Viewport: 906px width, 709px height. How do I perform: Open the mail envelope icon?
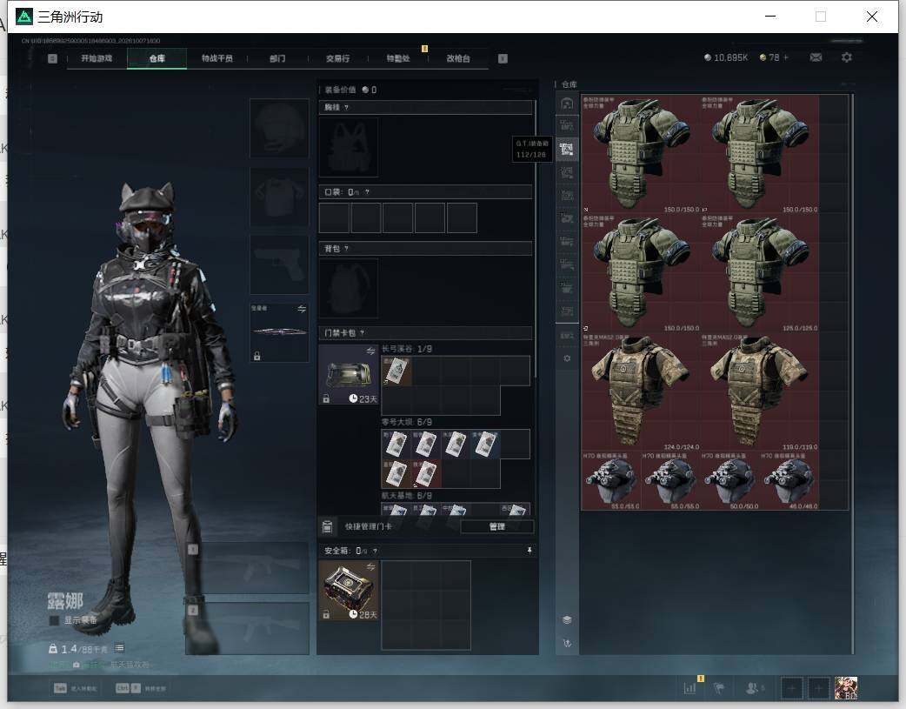816,57
